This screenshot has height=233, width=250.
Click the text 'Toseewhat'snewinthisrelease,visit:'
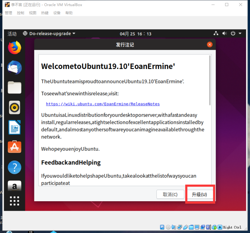pyautogui.click(x=80, y=94)
